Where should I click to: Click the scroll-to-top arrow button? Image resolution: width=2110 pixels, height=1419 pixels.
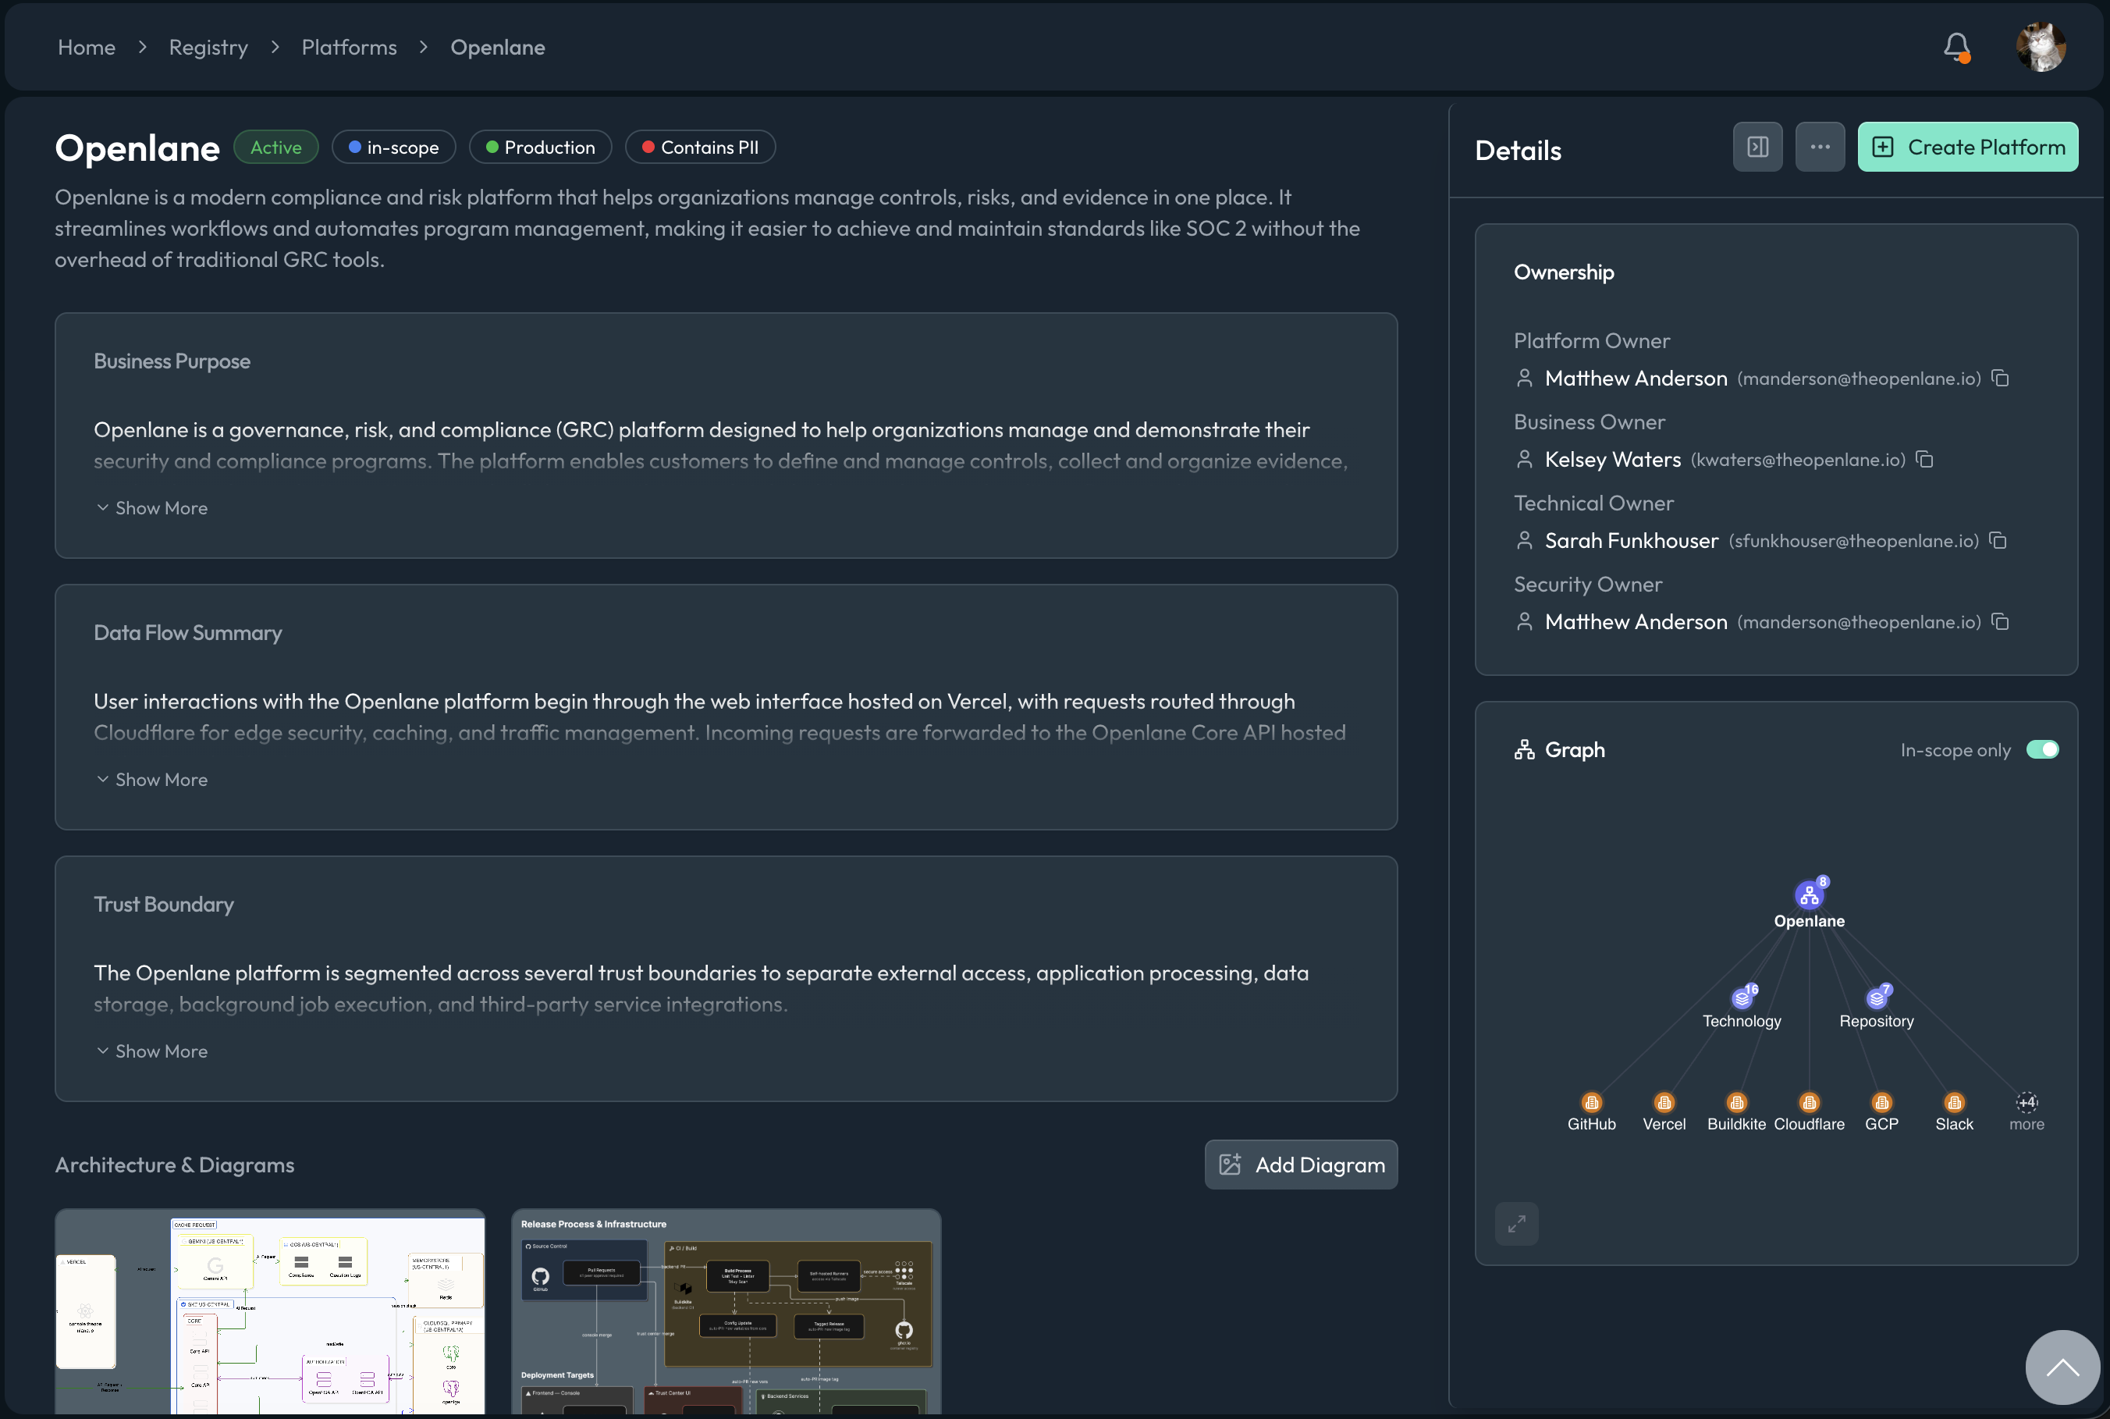[2062, 1367]
